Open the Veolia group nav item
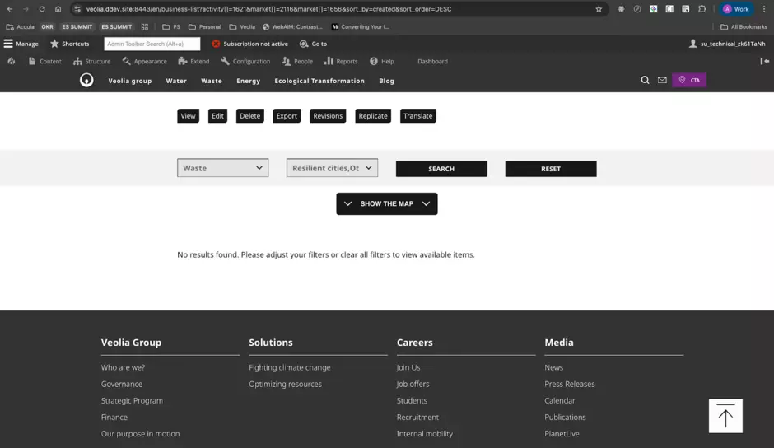774x448 pixels. tap(130, 81)
